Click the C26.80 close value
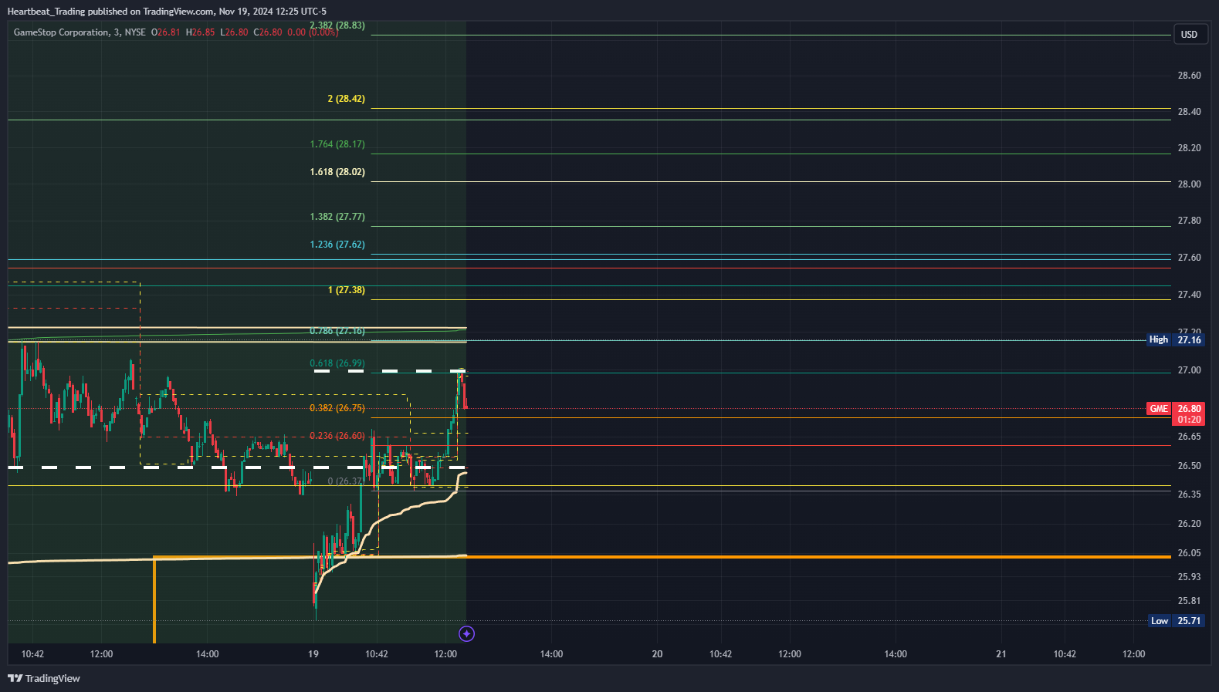This screenshot has width=1219, height=692. [267, 32]
